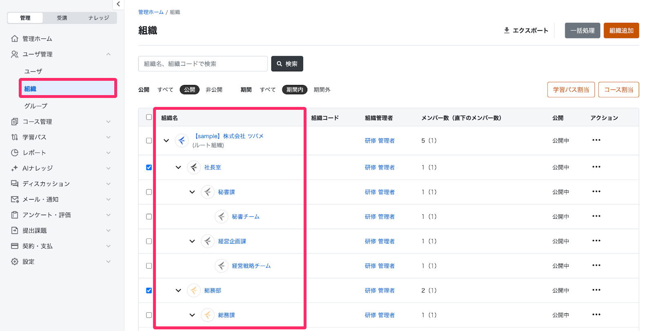Click the 学習パス route icon
This screenshot has width=653, height=331.
click(x=15, y=137)
